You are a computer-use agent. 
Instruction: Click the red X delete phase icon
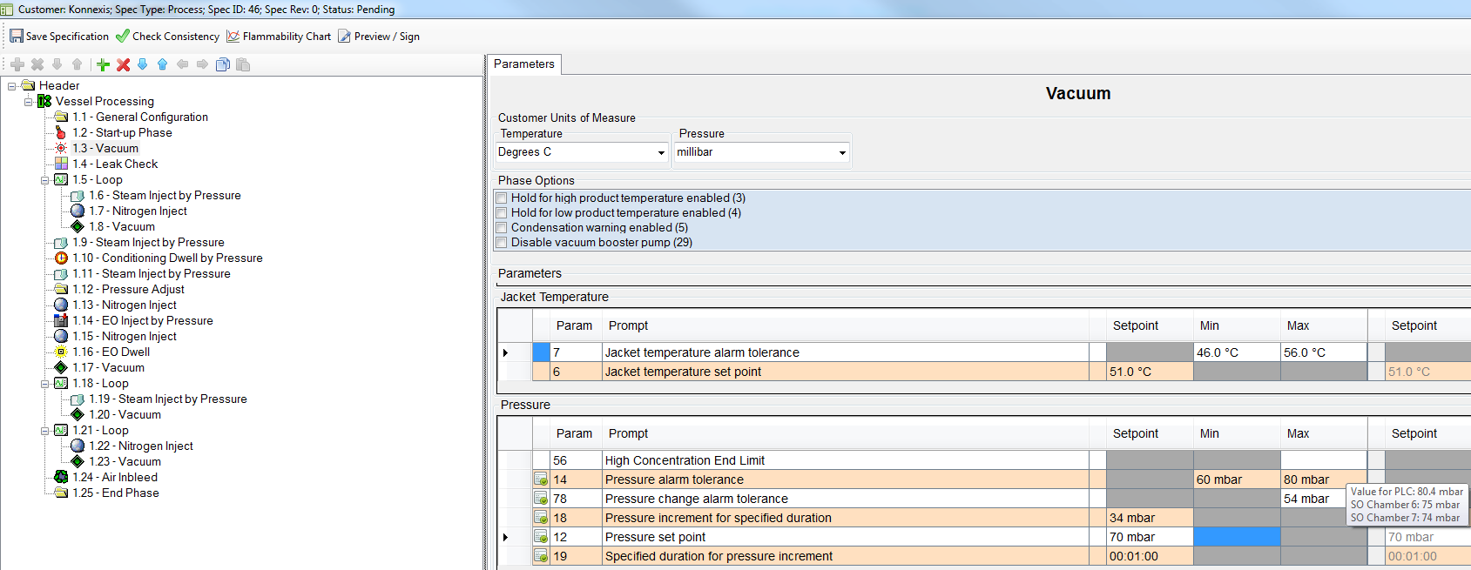click(123, 64)
